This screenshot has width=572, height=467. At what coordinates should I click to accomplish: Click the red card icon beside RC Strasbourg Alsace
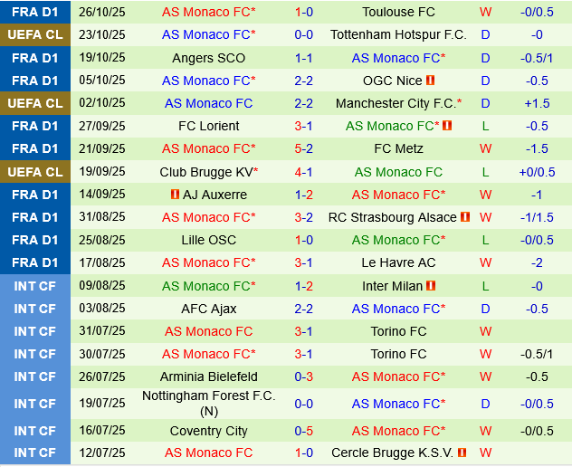coord(465,217)
